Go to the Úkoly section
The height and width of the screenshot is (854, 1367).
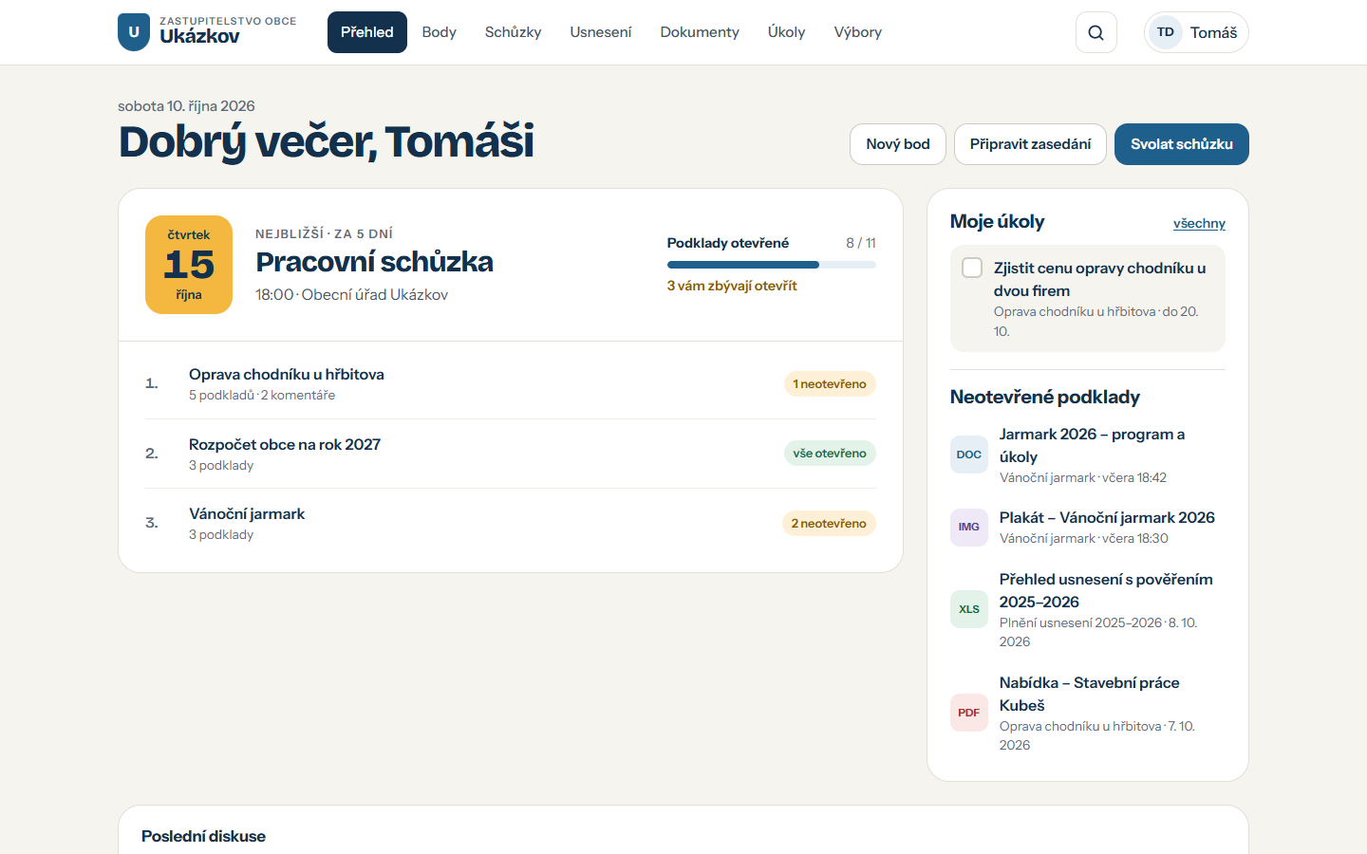point(786,32)
